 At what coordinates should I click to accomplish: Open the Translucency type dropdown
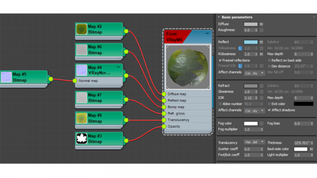(254, 142)
